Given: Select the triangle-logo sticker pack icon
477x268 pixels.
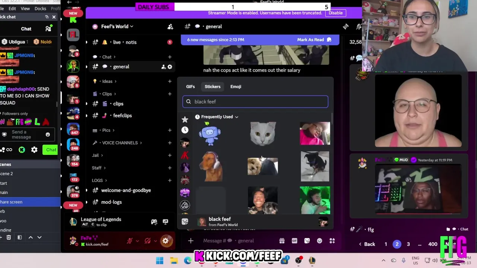Looking at the screenshot, I should pos(185,205).
